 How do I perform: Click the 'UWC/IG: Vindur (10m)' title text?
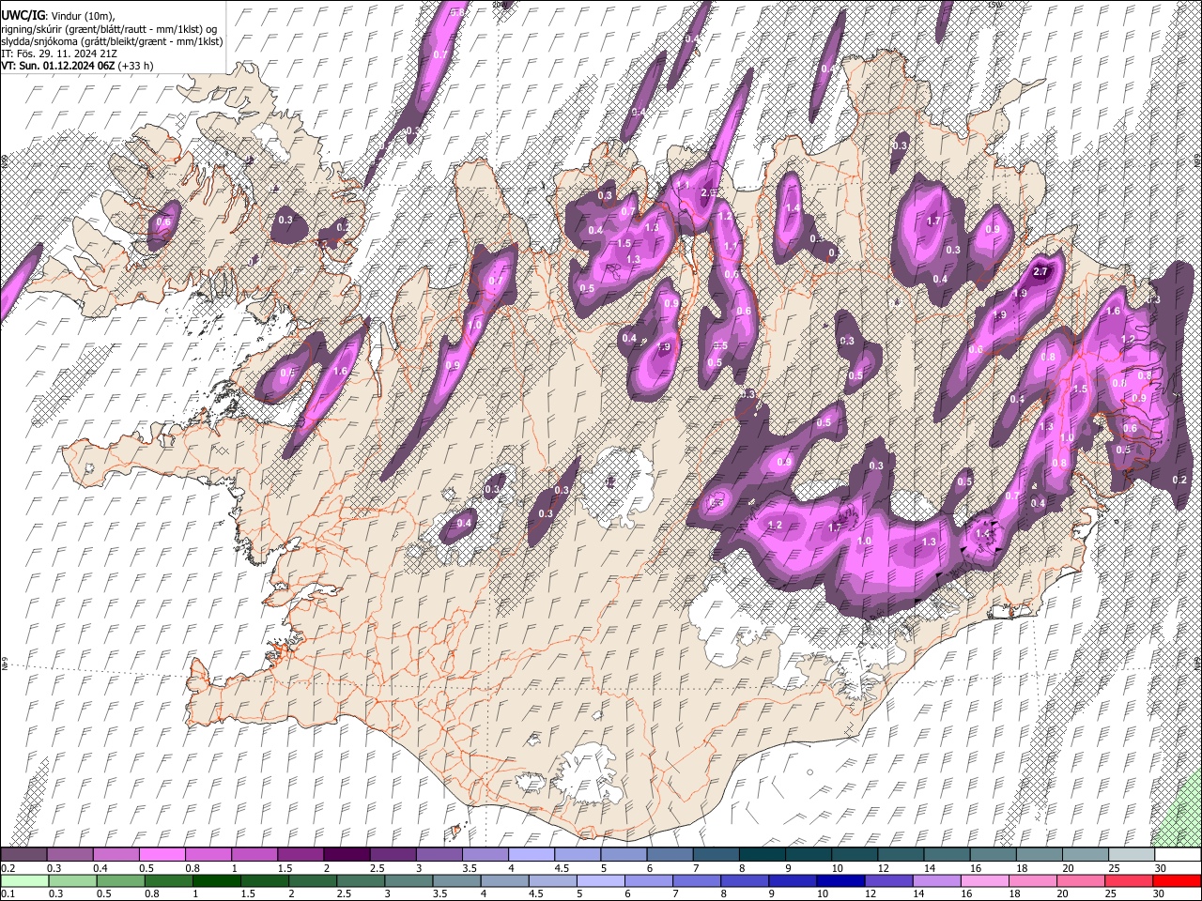(x=58, y=16)
